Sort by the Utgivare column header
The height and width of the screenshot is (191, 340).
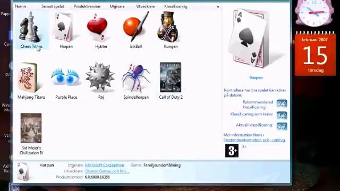117,6
